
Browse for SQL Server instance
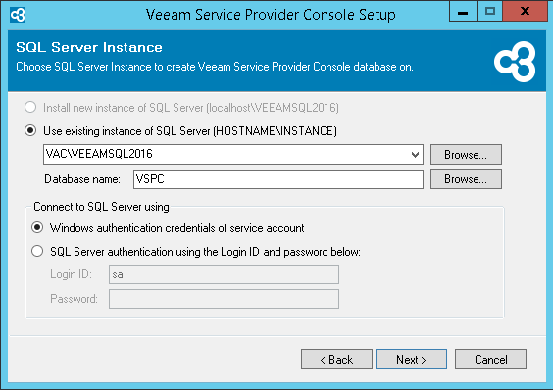[x=466, y=155]
